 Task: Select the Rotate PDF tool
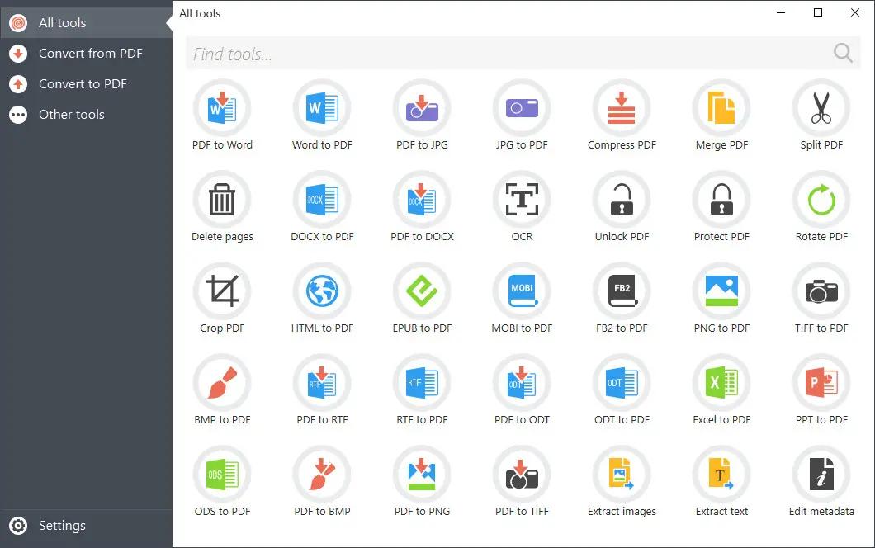821,201
